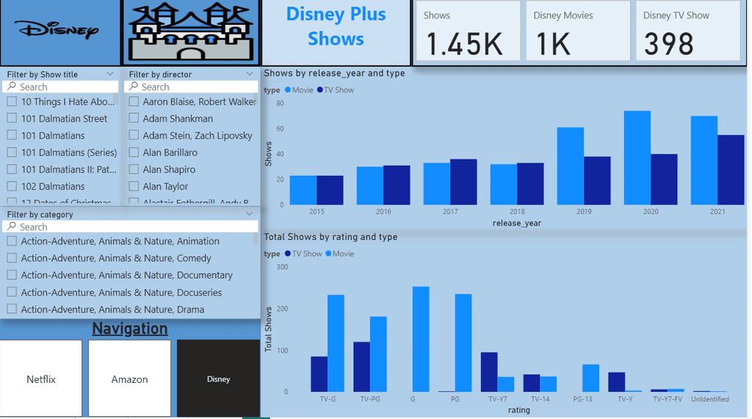Screen dimensions: 752x419
Task: Collapse the Filter by category slicer chevron
Action: (x=250, y=214)
